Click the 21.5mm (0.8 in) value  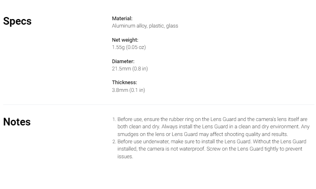(130, 69)
